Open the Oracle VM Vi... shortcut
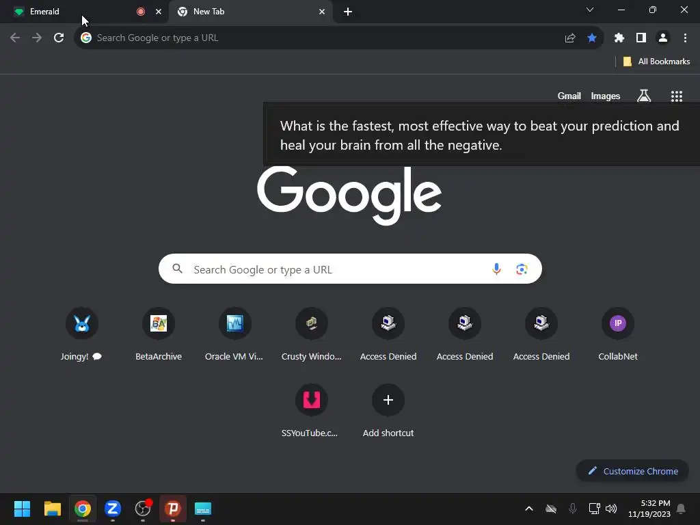Screen dimensions: 700x525 tap(235, 335)
